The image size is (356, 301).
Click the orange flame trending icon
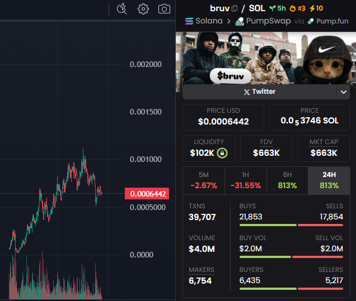293,8
